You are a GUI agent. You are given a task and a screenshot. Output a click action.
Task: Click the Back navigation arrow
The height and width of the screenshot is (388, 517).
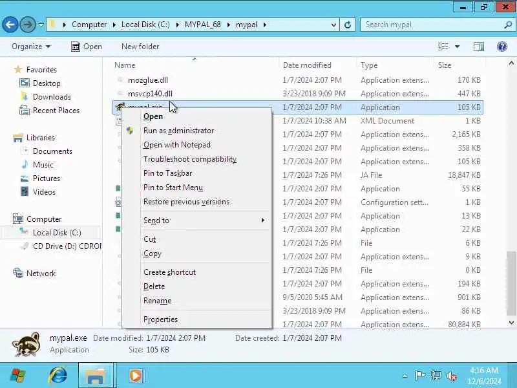coord(10,25)
